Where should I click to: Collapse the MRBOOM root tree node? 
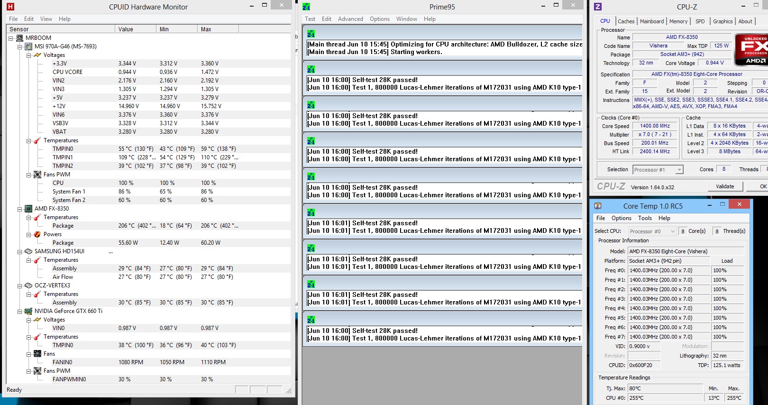point(11,38)
